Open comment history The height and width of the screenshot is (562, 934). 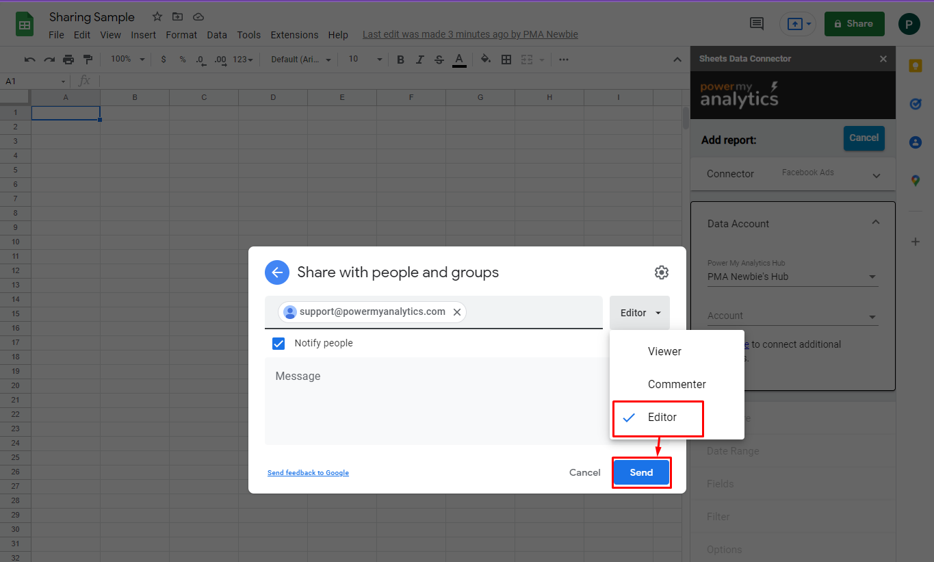click(756, 23)
